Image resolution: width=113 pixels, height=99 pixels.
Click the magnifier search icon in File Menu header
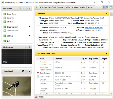23,9
